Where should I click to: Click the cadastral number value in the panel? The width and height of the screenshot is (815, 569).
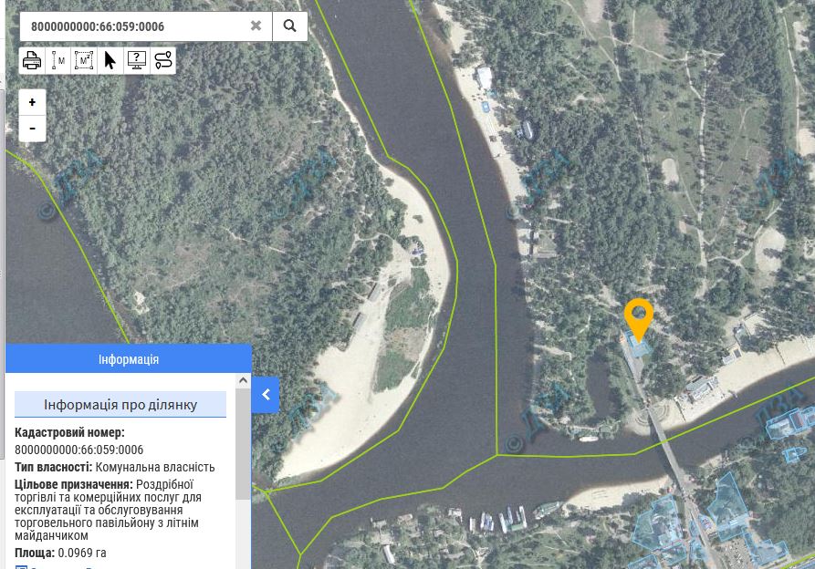tap(78, 450)
